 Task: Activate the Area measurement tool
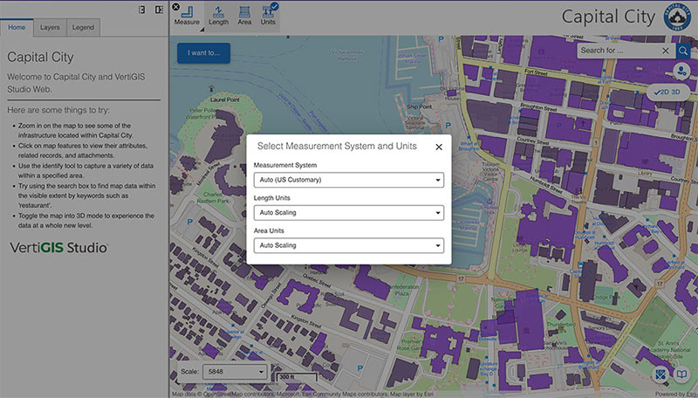coord(244,16)
